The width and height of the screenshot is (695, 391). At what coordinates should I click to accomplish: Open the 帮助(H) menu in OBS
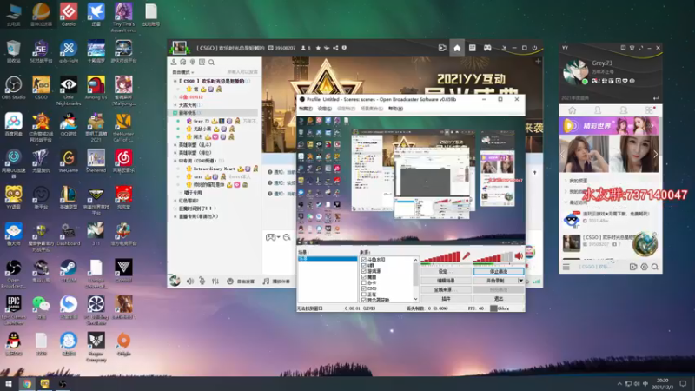point(396,109)
